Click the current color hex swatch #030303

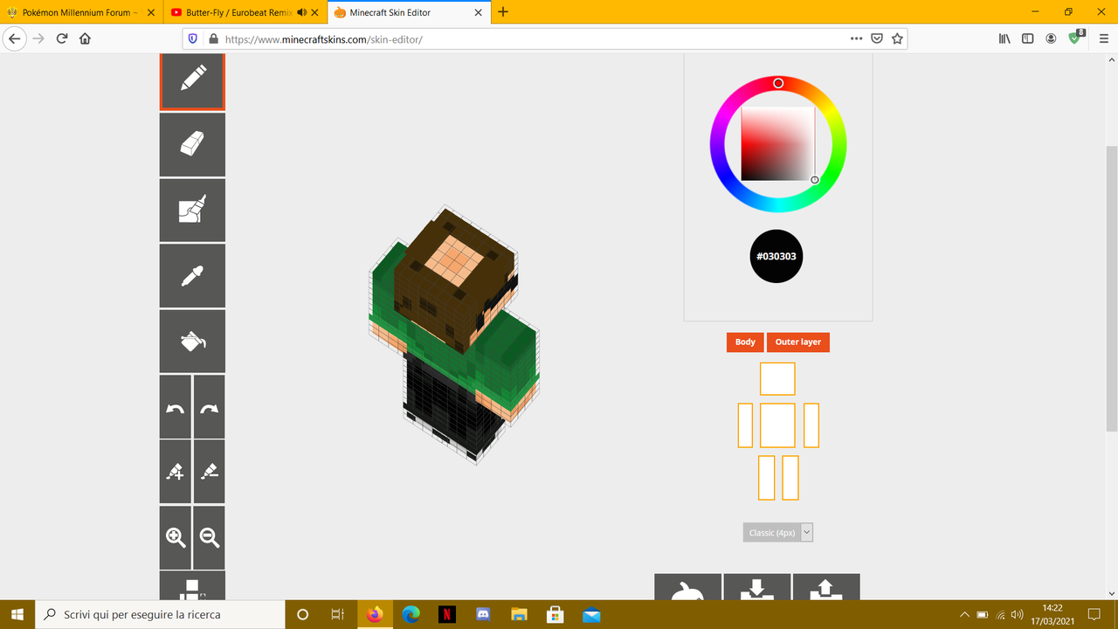(x=776, y=256)
